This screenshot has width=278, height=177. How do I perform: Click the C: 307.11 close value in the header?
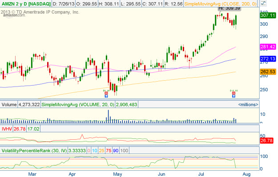(x=153, y=4)
